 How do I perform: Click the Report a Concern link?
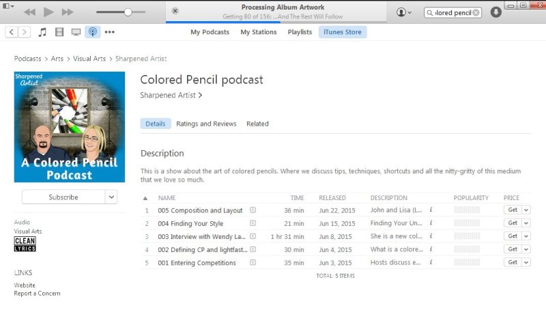[37, 294]
